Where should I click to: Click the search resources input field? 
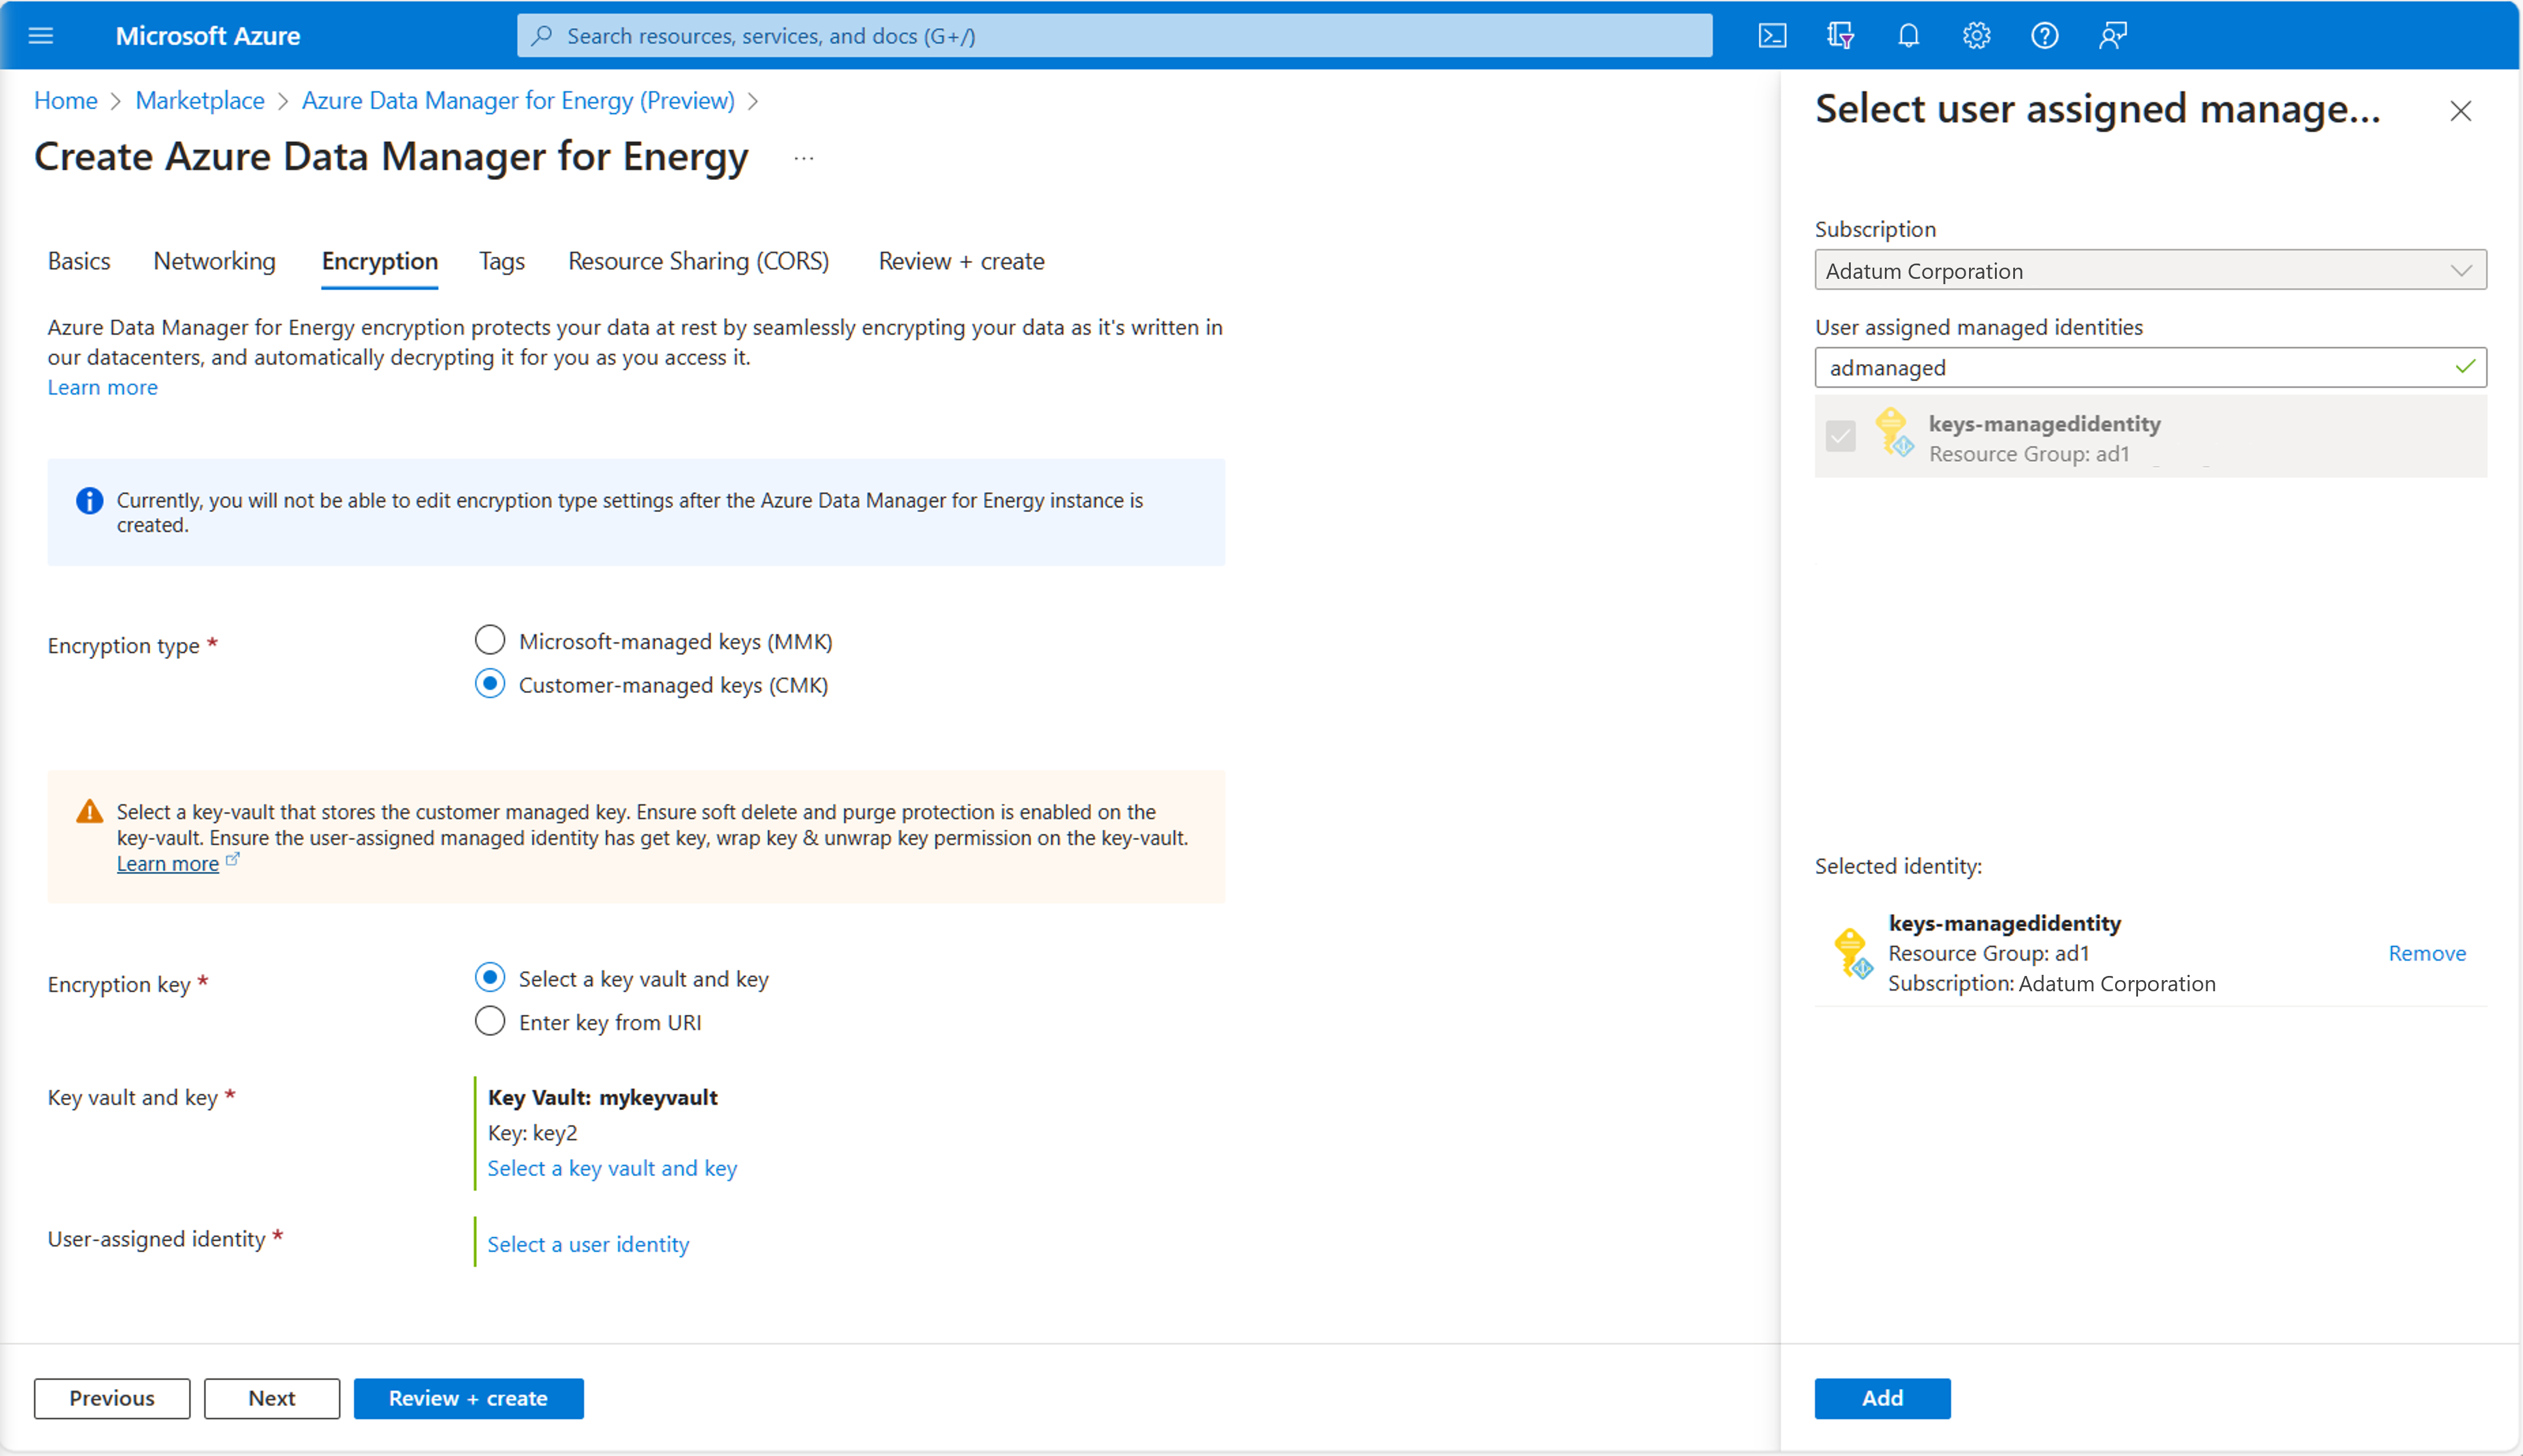click(1113, 35)
